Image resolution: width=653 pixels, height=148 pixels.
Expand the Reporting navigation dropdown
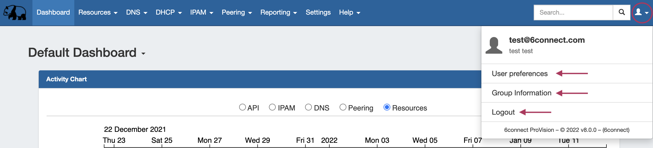tap(278, 13)
